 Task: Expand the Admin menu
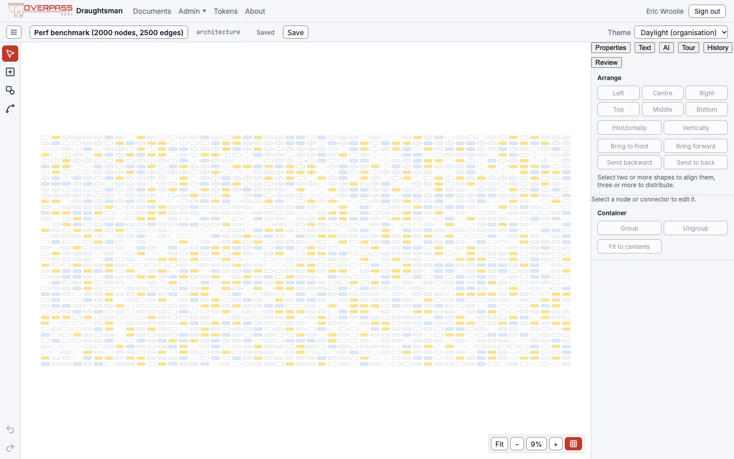192,11
